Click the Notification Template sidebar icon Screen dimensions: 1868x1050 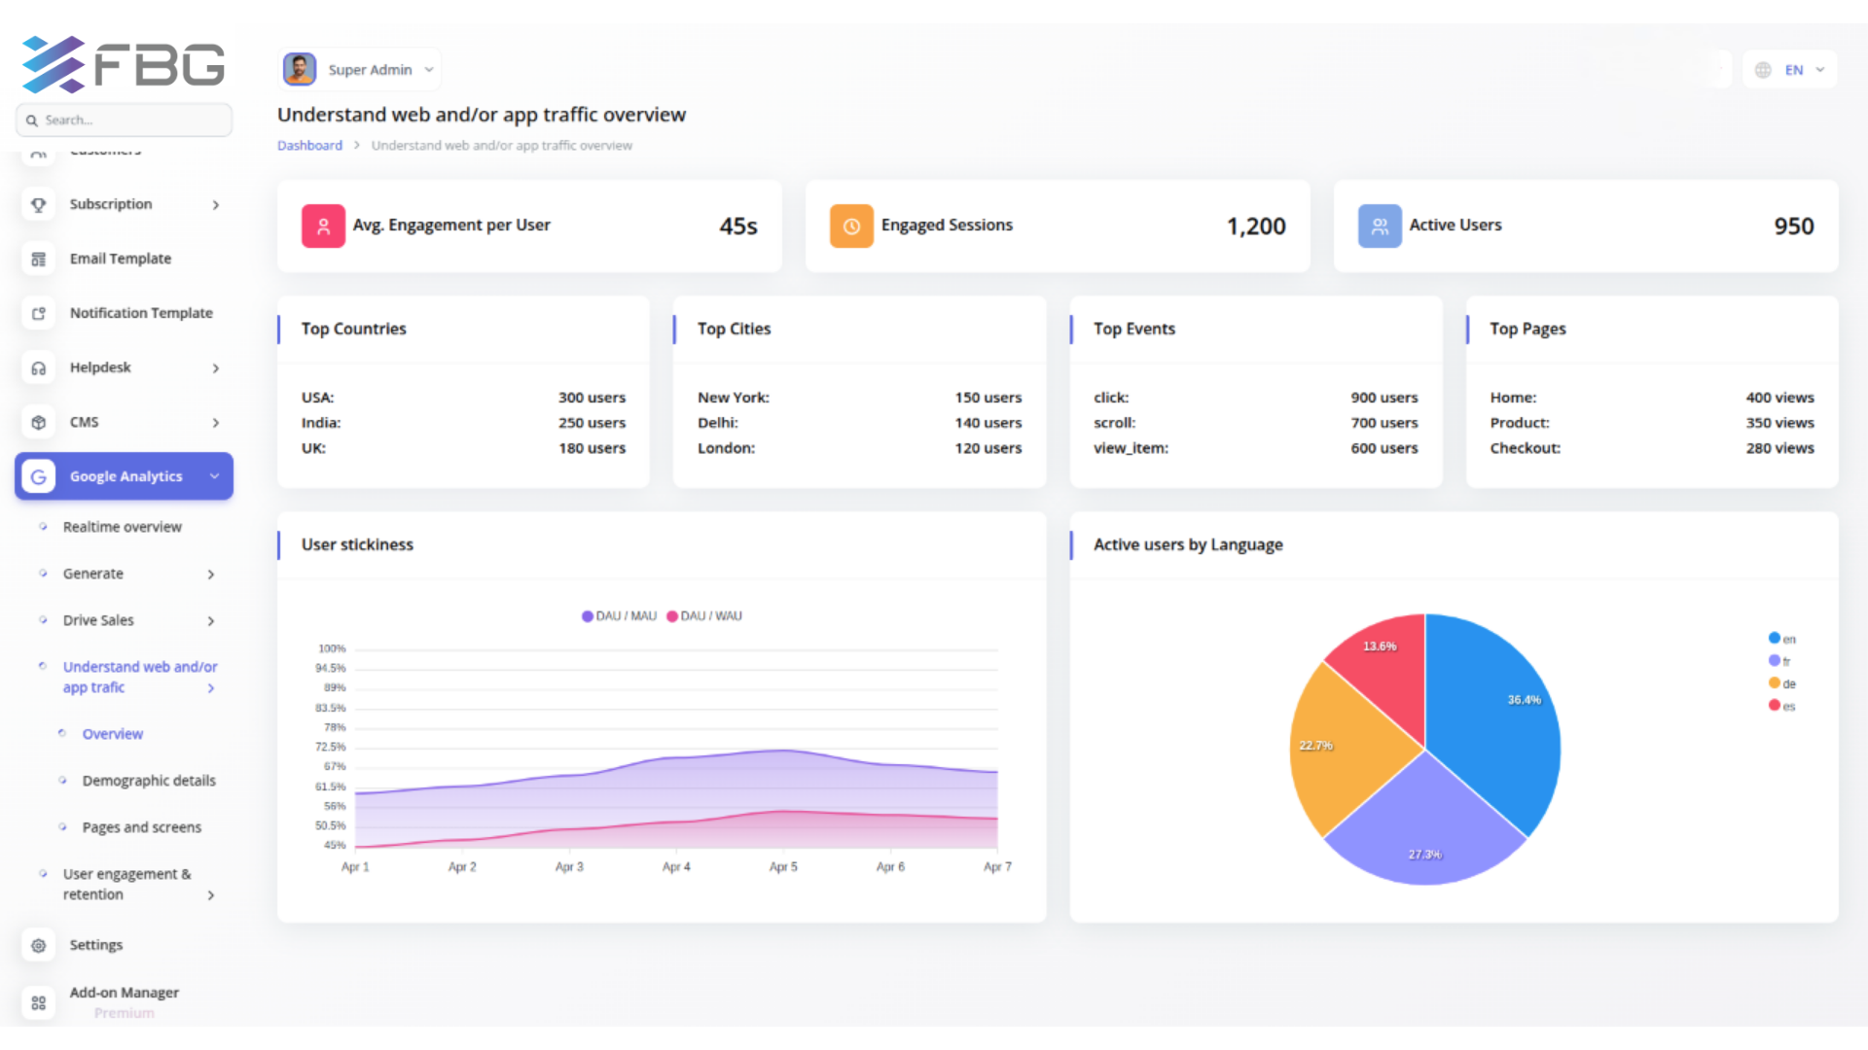(x=38, y=313)
